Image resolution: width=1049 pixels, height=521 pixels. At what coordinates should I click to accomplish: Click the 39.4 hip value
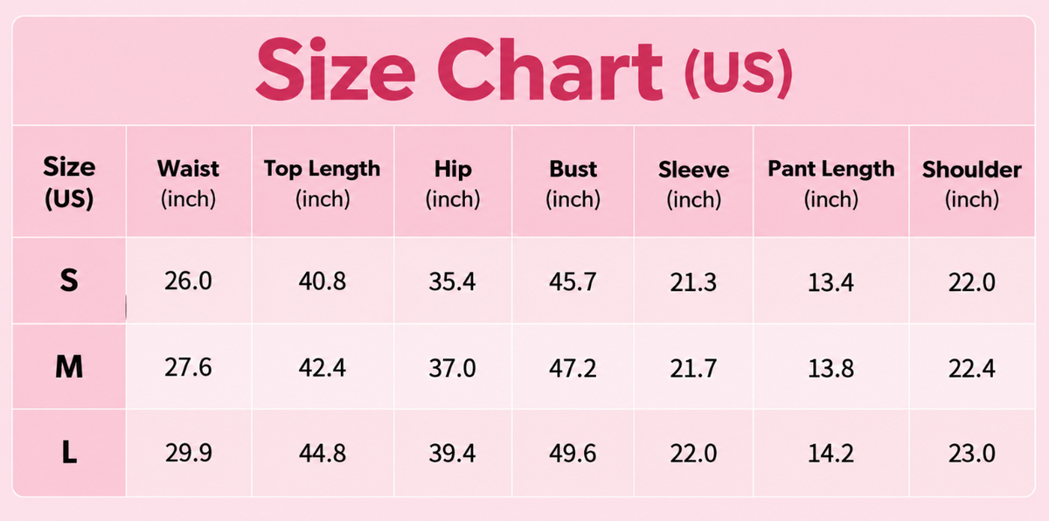click(453, 454)
